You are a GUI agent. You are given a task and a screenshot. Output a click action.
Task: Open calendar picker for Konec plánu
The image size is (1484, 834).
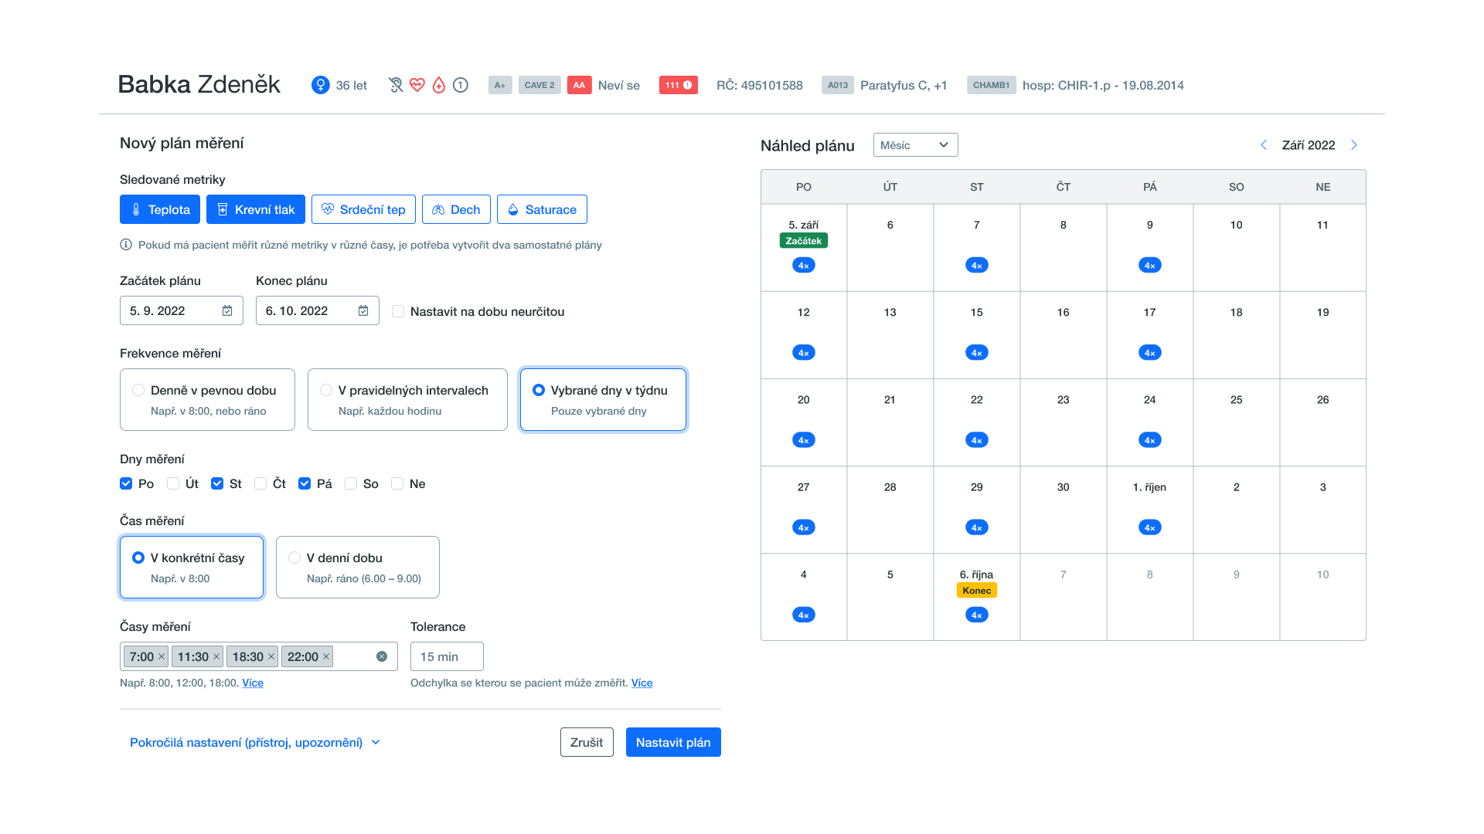(x=363, y=310)
